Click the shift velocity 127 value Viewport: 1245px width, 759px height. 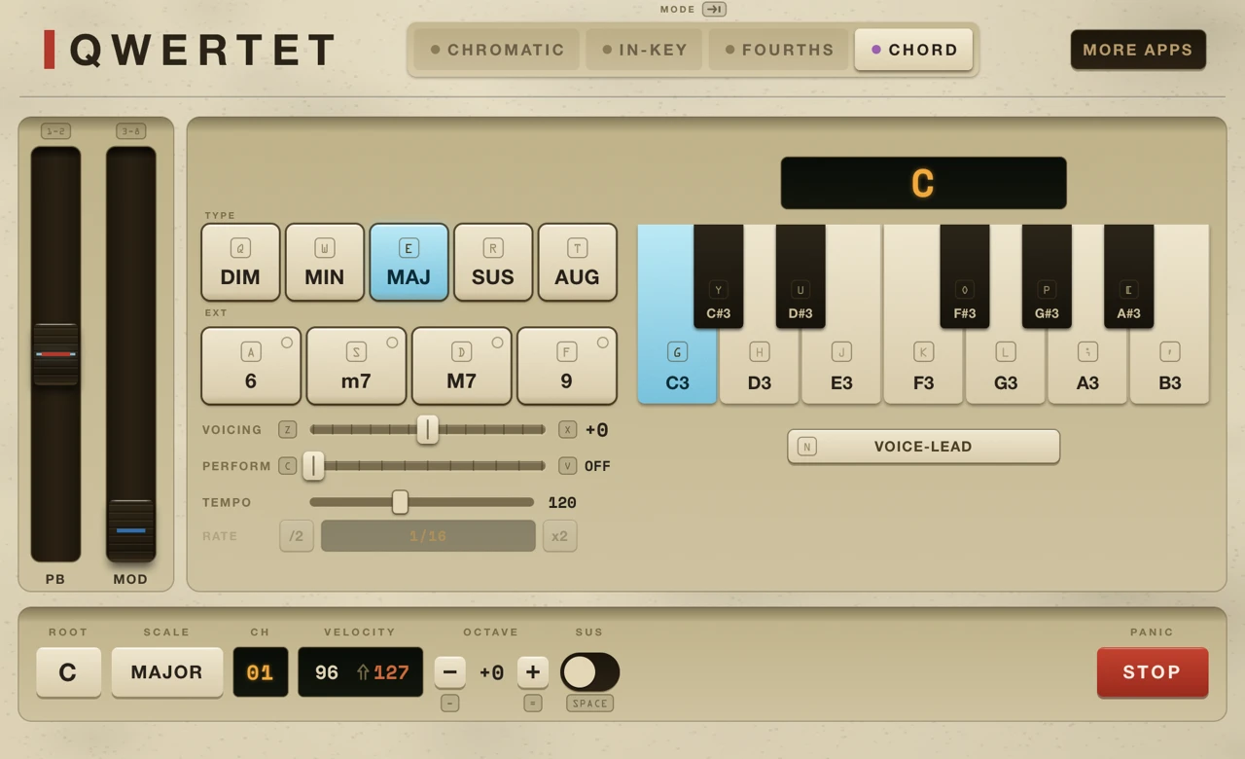click(x=383, y=672)
